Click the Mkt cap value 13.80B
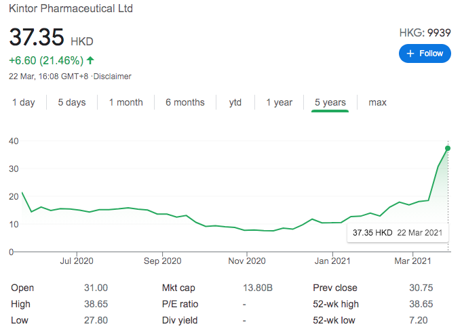Viewport: 462px width, 331px height. click(258, 288)
